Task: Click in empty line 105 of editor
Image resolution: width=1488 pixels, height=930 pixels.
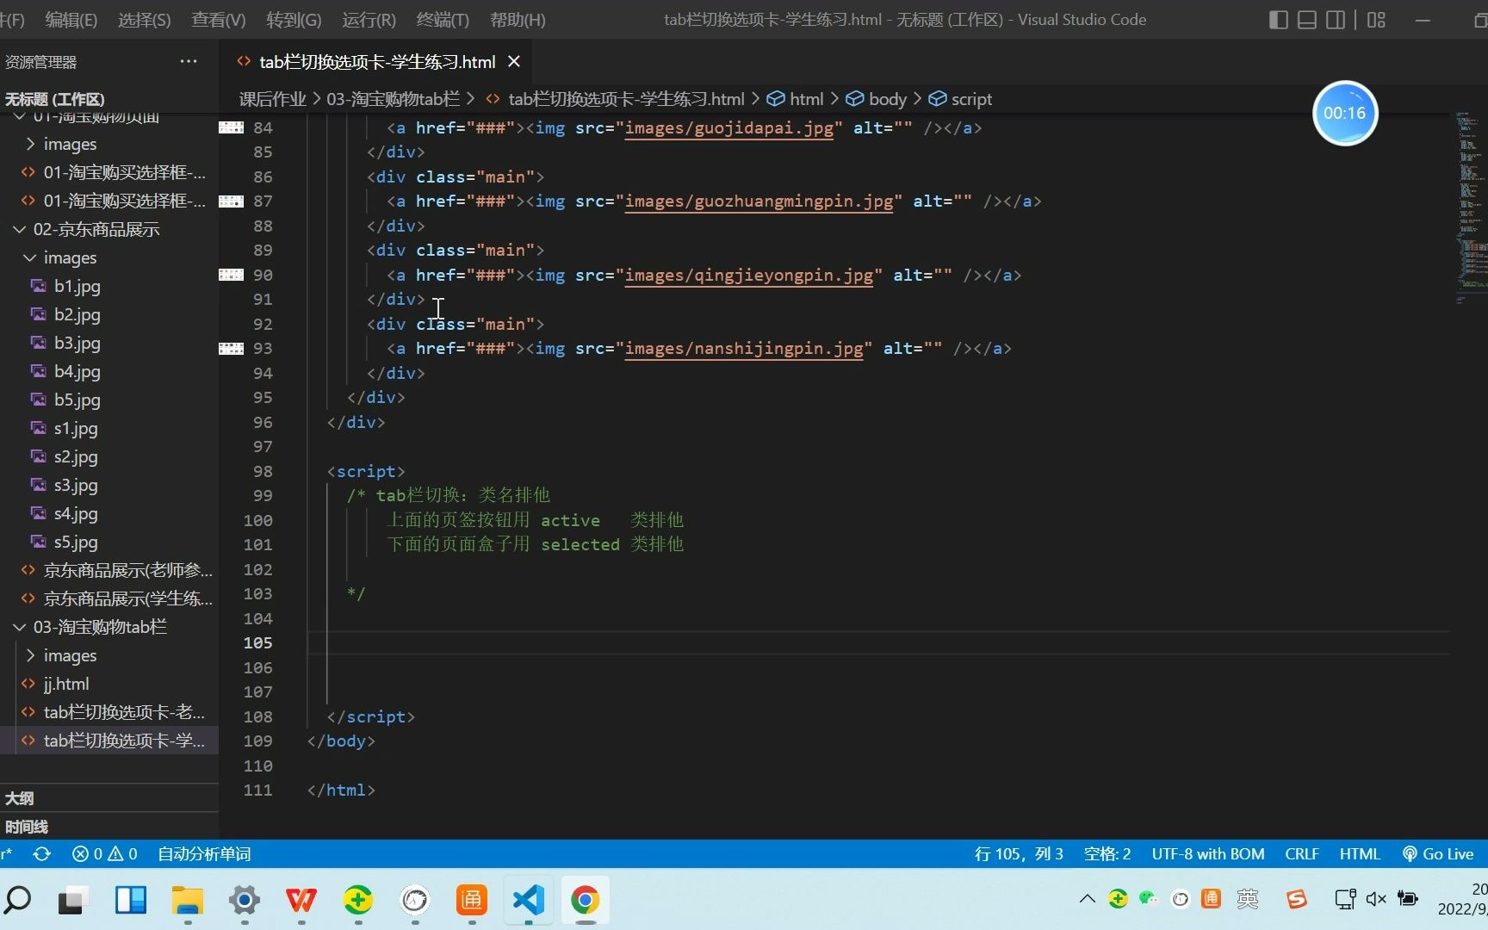Action: (878, 642)
